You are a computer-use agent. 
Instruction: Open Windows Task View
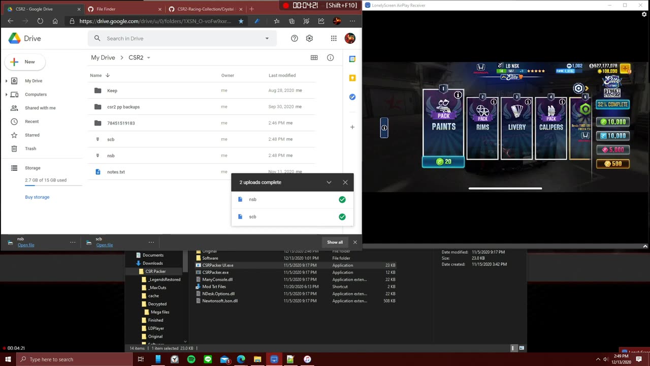click(x=141, y=359)
